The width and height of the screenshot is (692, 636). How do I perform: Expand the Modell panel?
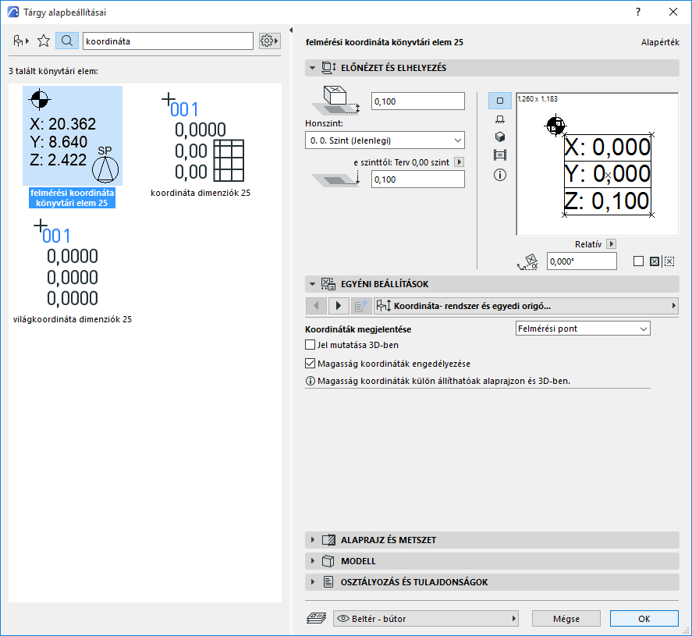point(313,561)
